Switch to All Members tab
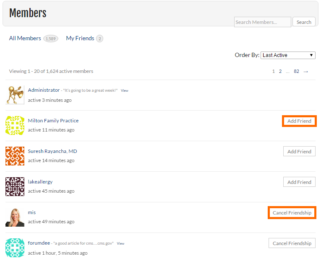Image resolution: width=321 pixels, height=261 pixels. pyautogui.click(x=25, y=38)
